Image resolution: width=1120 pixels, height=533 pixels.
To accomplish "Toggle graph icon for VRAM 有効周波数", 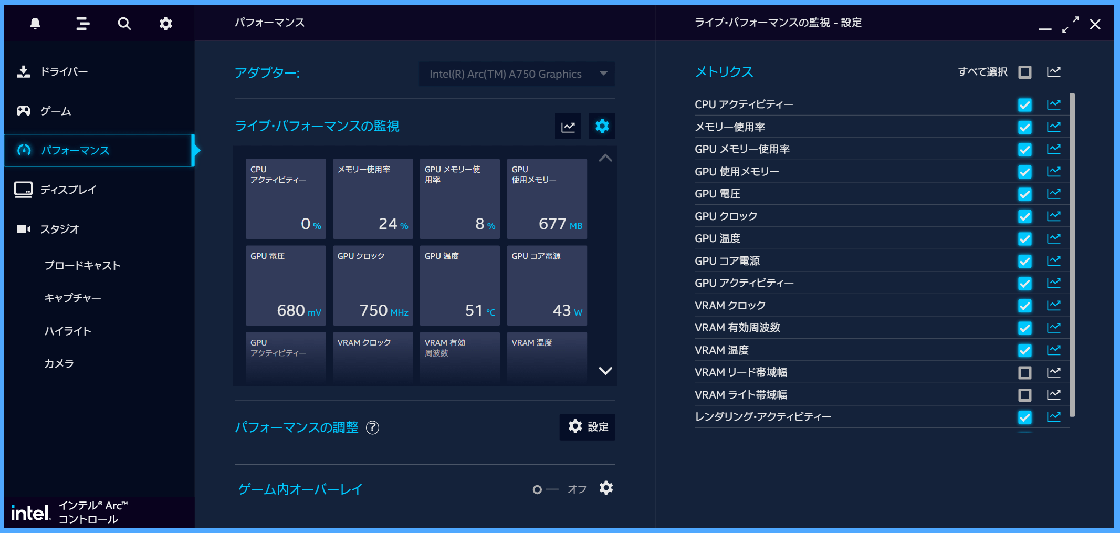I will click(x=1054, y=328).
